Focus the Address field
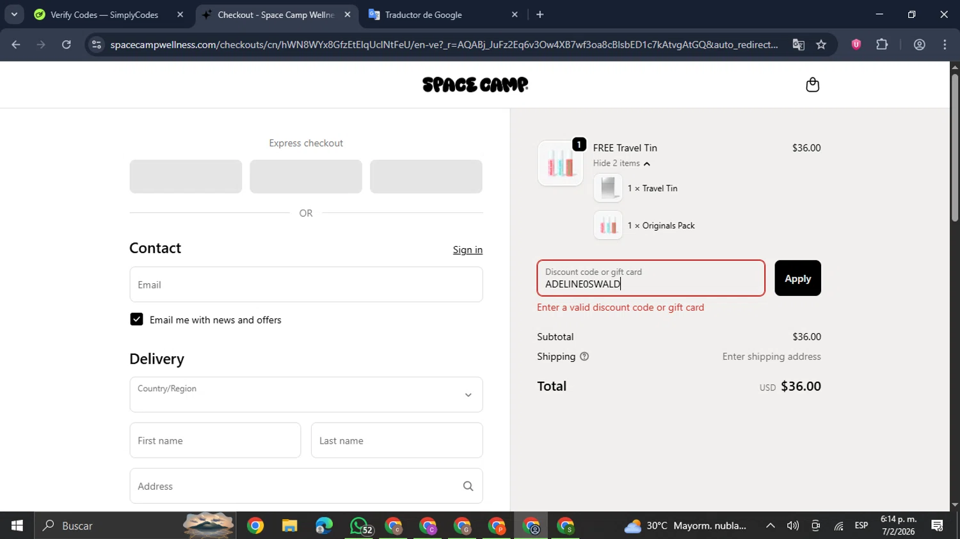This screenshot has height=539, width=960. click(x=306, y=486)
